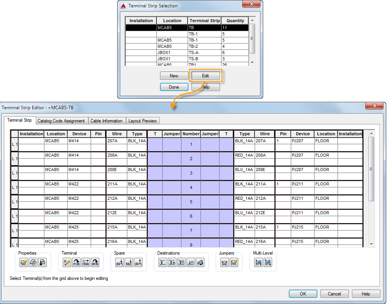Click first icon in Destinations group
Screen dimensions: 387x304
pos(163,262)
